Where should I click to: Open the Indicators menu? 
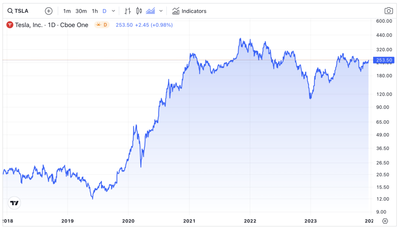pos(189,11)
